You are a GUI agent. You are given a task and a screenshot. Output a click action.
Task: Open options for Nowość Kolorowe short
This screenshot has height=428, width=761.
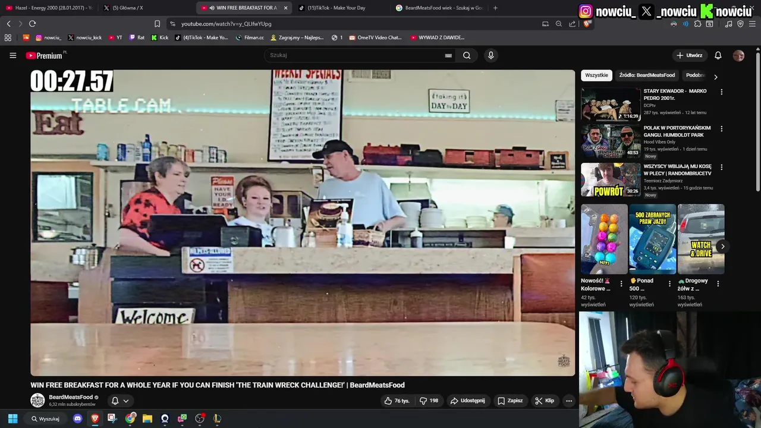coord(621,284)
